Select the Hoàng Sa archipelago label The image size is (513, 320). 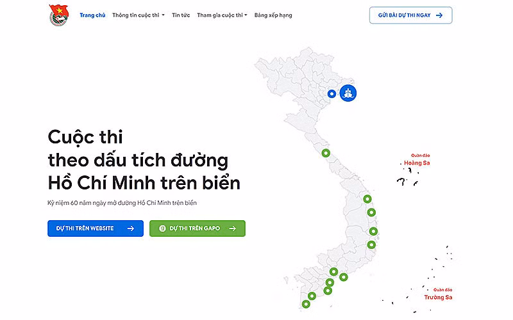(x=417, y=159)
